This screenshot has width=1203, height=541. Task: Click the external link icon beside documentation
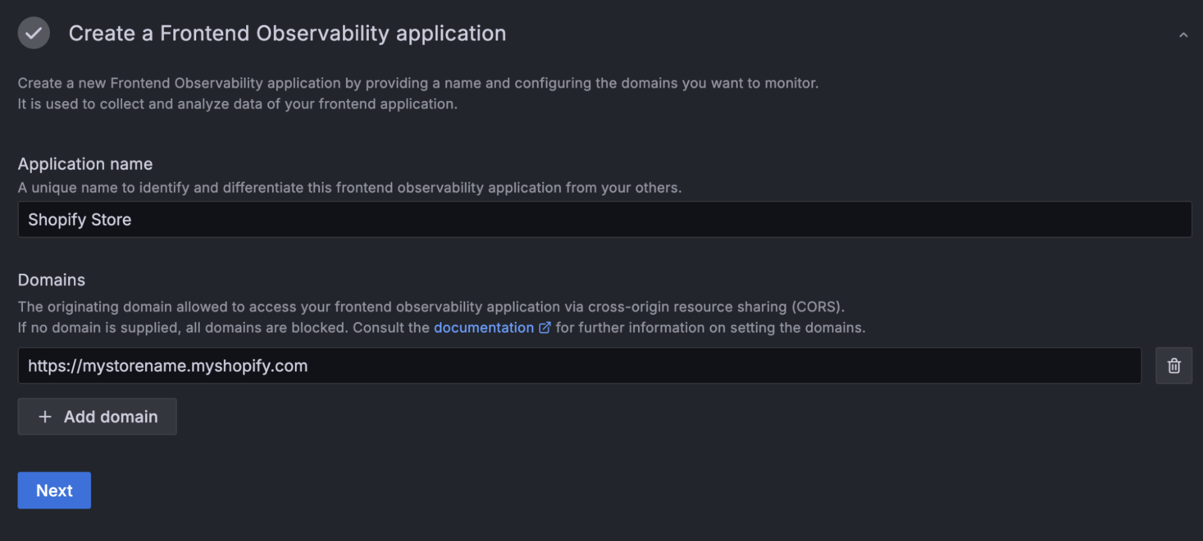[545, 328]
